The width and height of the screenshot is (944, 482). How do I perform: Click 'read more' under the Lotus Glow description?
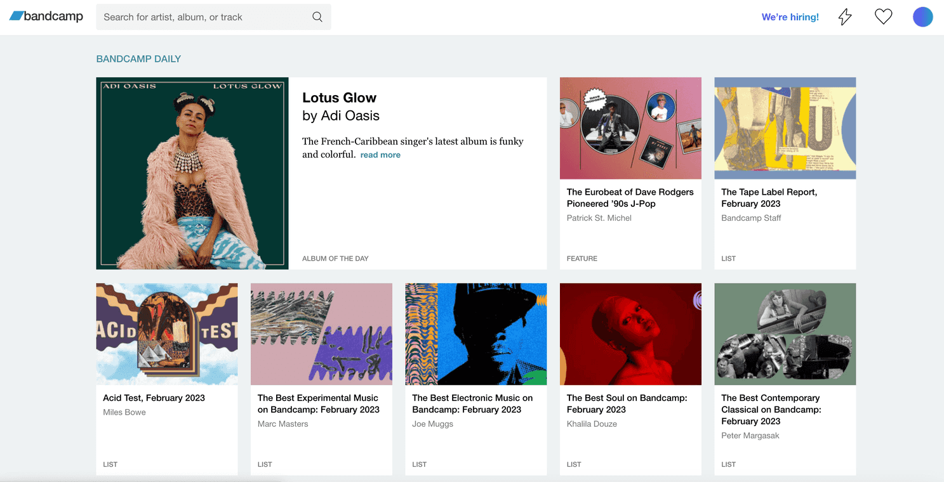coord(380,154)
